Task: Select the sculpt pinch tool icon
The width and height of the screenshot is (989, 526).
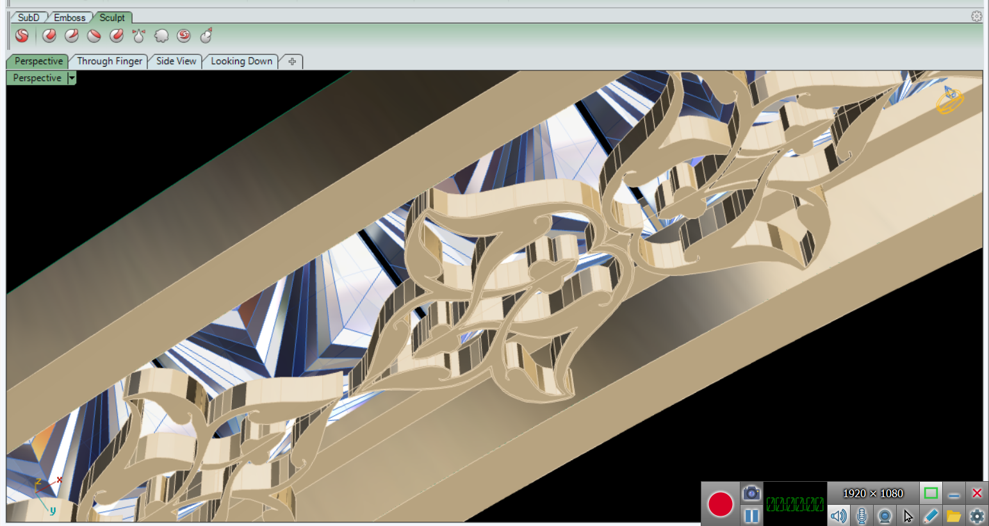Action: [138, 36]
